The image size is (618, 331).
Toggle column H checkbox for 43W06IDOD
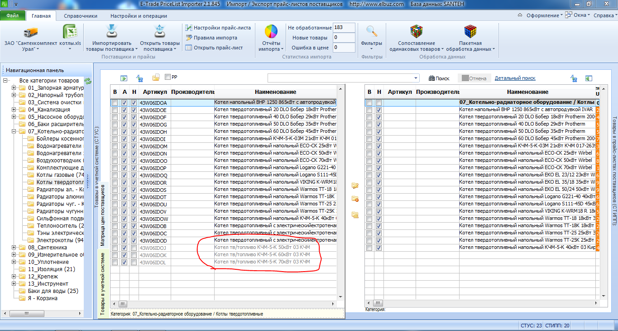[x=134, y=241]
